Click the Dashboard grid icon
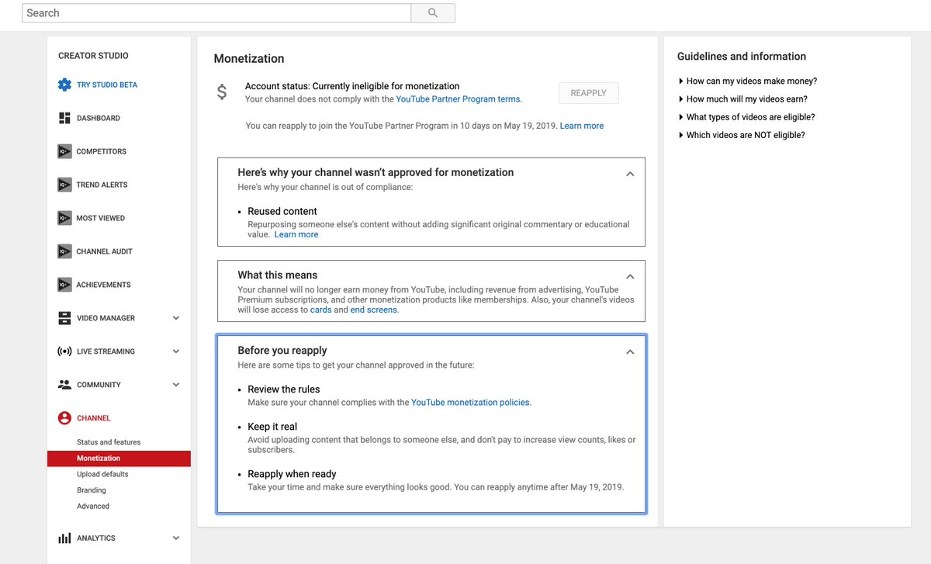Image resolution: width=931 pixels, height=564 pixels. (64, 118)
